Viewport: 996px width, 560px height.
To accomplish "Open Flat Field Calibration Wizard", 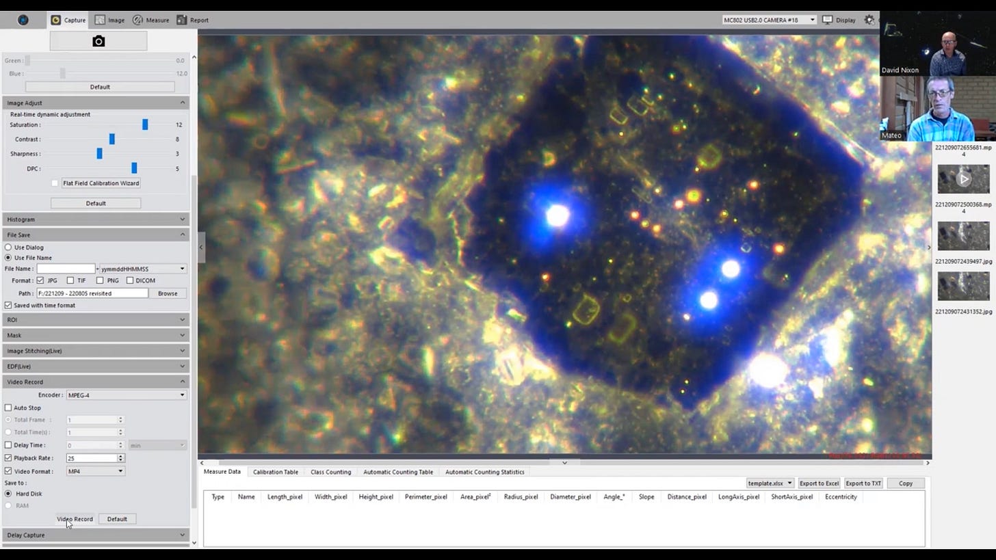I will [101, 183].
